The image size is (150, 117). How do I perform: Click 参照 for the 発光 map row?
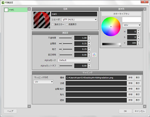click(x=130, y=94)
